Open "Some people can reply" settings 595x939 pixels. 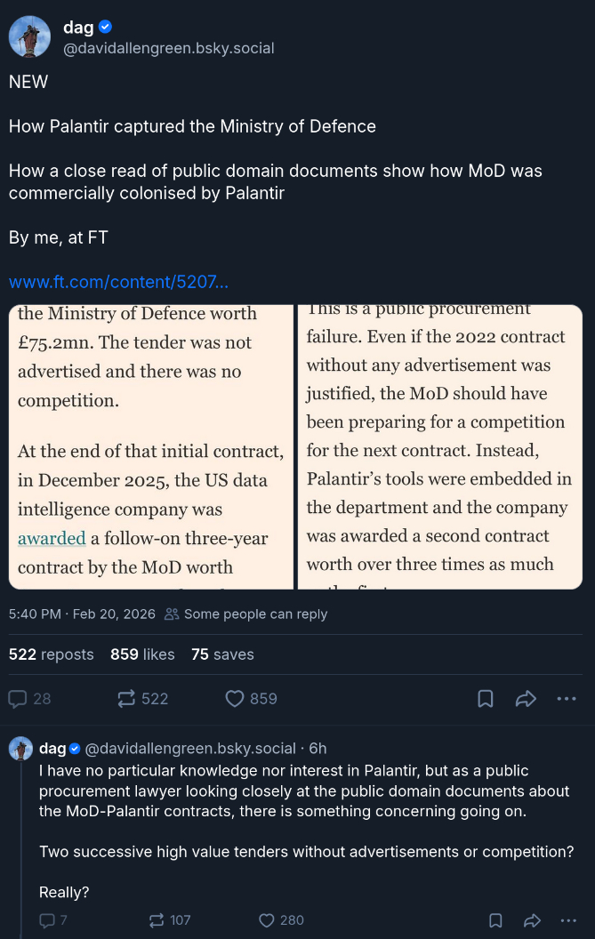point(246,614)
